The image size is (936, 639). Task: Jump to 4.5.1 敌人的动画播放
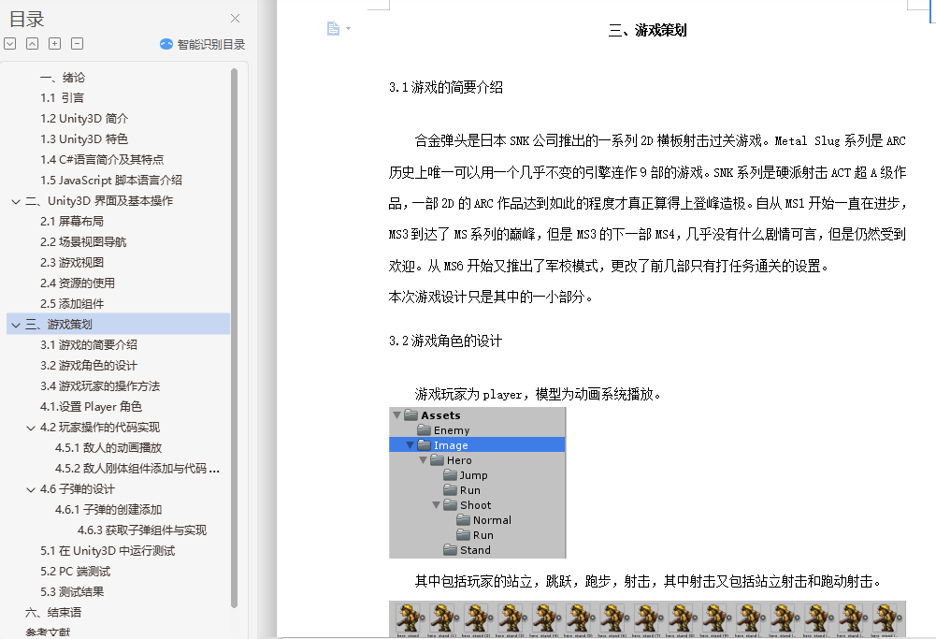click(108, 448)
